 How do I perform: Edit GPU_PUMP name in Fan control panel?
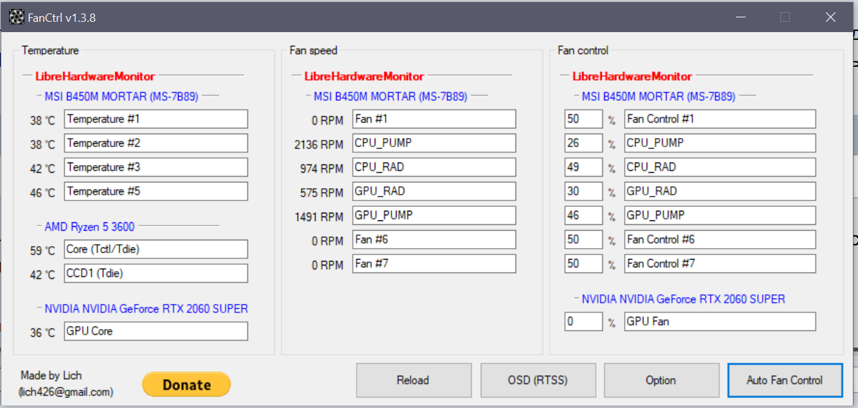pos(720,216)
